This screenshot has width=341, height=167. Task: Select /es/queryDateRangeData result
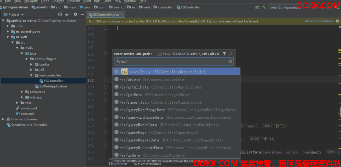pos(176,110)
